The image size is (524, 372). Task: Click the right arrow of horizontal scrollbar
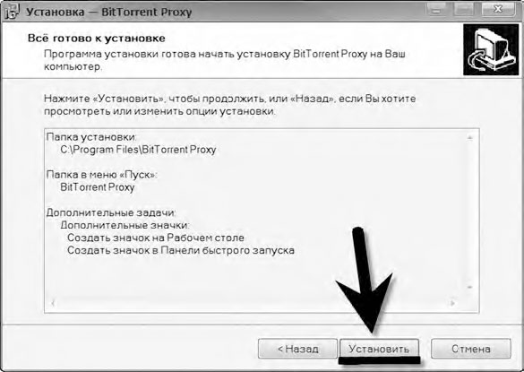452,303
